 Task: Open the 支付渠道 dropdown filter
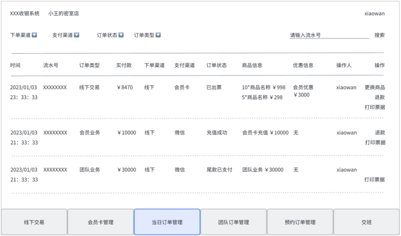[65, 35]
